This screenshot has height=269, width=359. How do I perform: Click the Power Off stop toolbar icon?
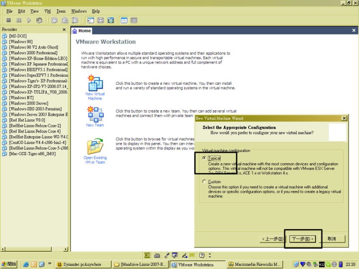(x=9, y=20)
